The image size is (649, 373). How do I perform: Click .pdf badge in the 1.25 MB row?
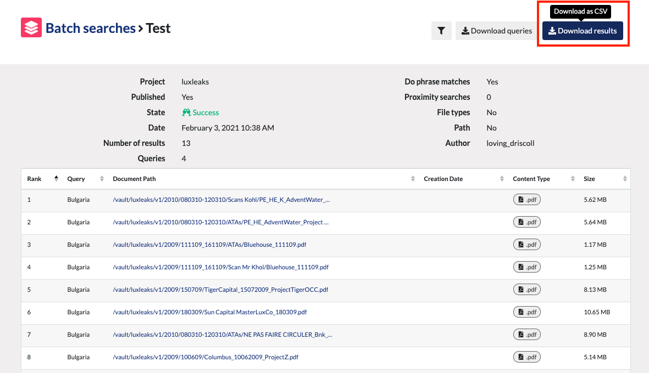[527, 267]
